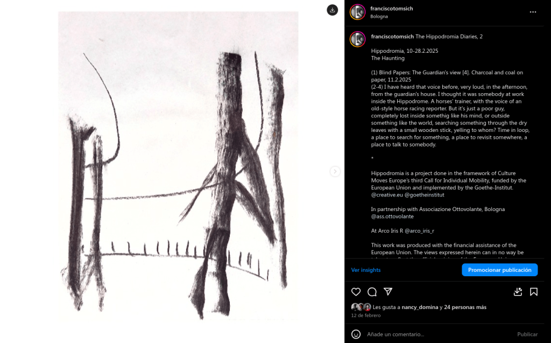Screen dimensions: 551x343
Task: Open emoji picker in comment field
Action: (356, 334)
